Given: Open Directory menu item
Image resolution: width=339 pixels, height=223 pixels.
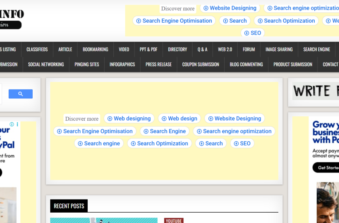Looking at the screenshot, I should click(177, 49).
